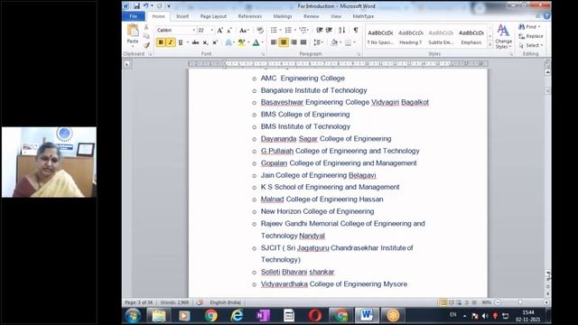Align text left

[x=274, y=42]
